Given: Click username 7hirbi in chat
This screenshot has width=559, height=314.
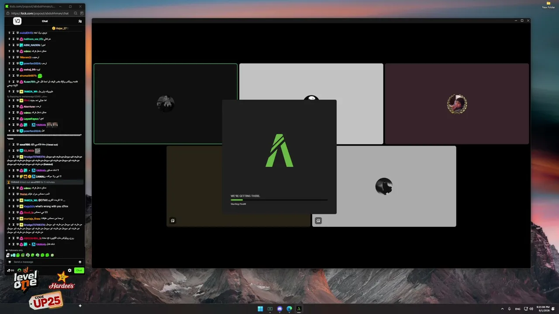Looking at the screenshot, I should pyautogui.click(x=24, y=194).
